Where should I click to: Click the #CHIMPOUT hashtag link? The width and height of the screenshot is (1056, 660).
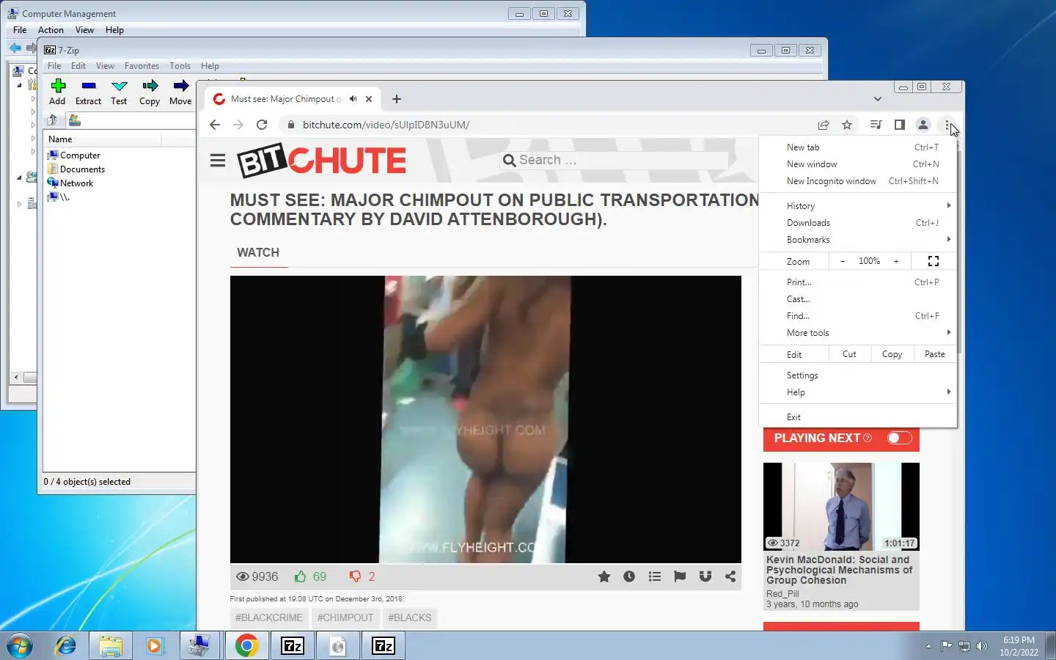click(x=345, y=617)
